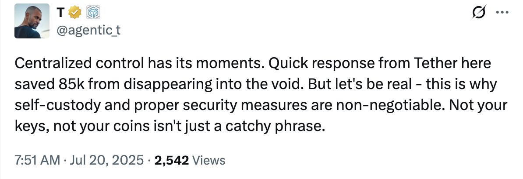
Task: Open the three-dot more options menu
Action: 500,13
